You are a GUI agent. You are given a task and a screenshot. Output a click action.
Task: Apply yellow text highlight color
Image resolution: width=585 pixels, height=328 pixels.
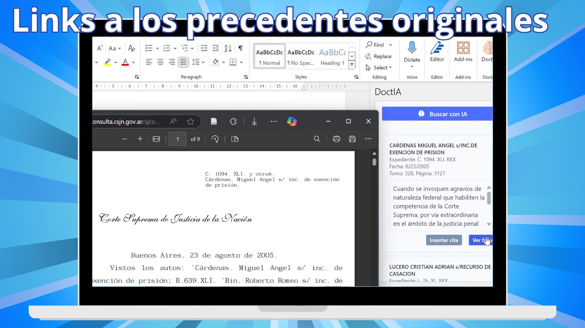[x=107, y=62]
